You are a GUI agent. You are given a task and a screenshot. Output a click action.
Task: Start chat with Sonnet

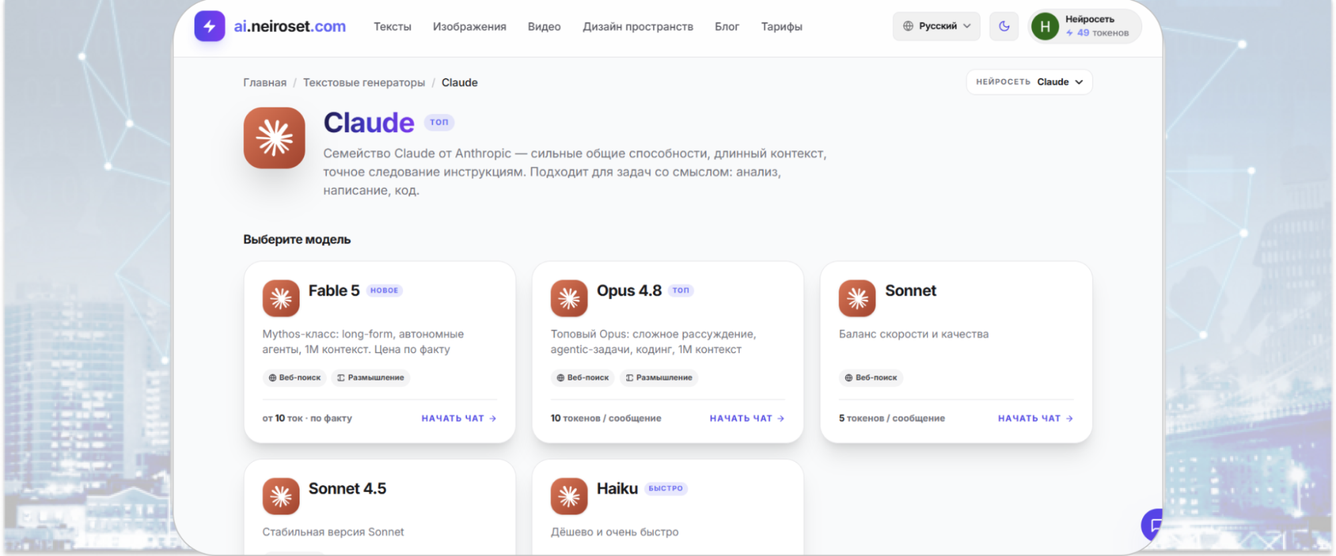tap(1035, 419)
